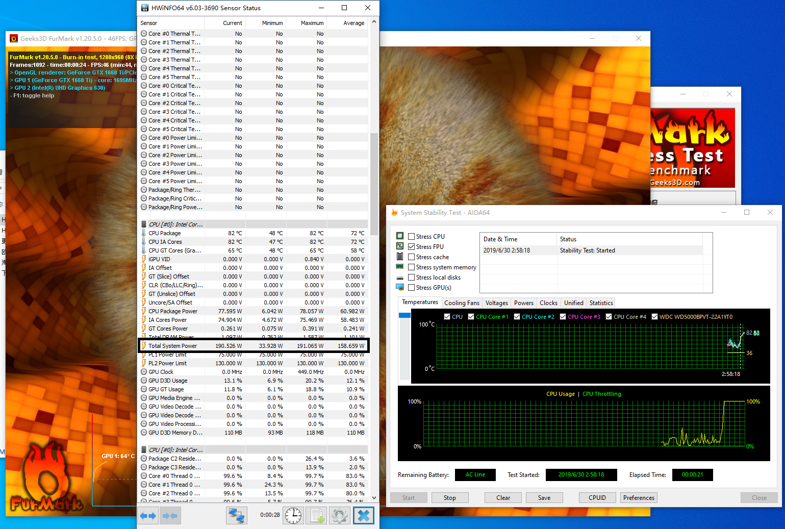The width and height of the screenshot is (785, 529).
Task: Click the Date & Time column header in AIDA64
Action: pyautogui.click(x=518, y=239)
